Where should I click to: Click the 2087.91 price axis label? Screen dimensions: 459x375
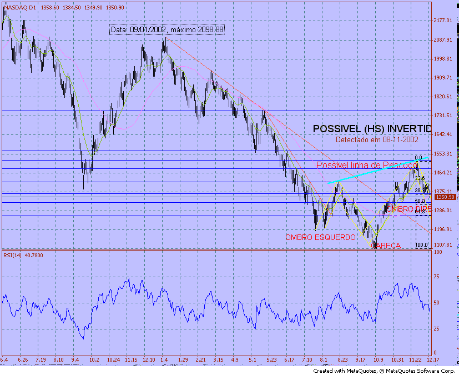coord(443,40)
